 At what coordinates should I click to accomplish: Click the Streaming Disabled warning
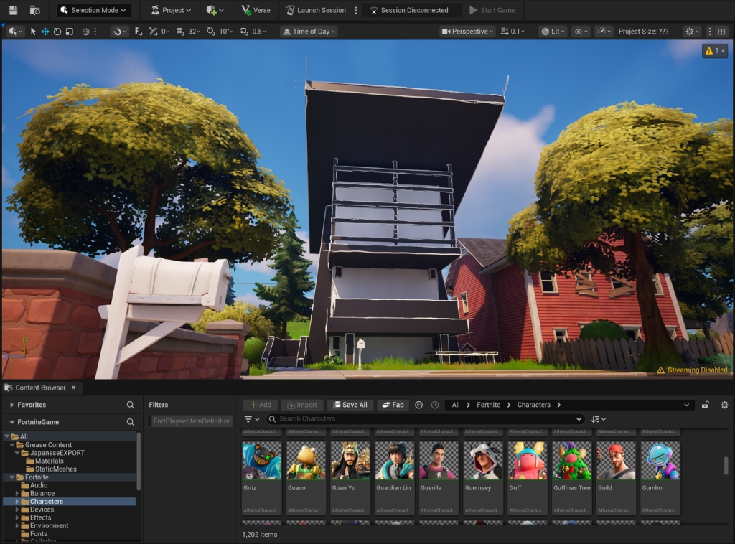(x=693, y=370)
